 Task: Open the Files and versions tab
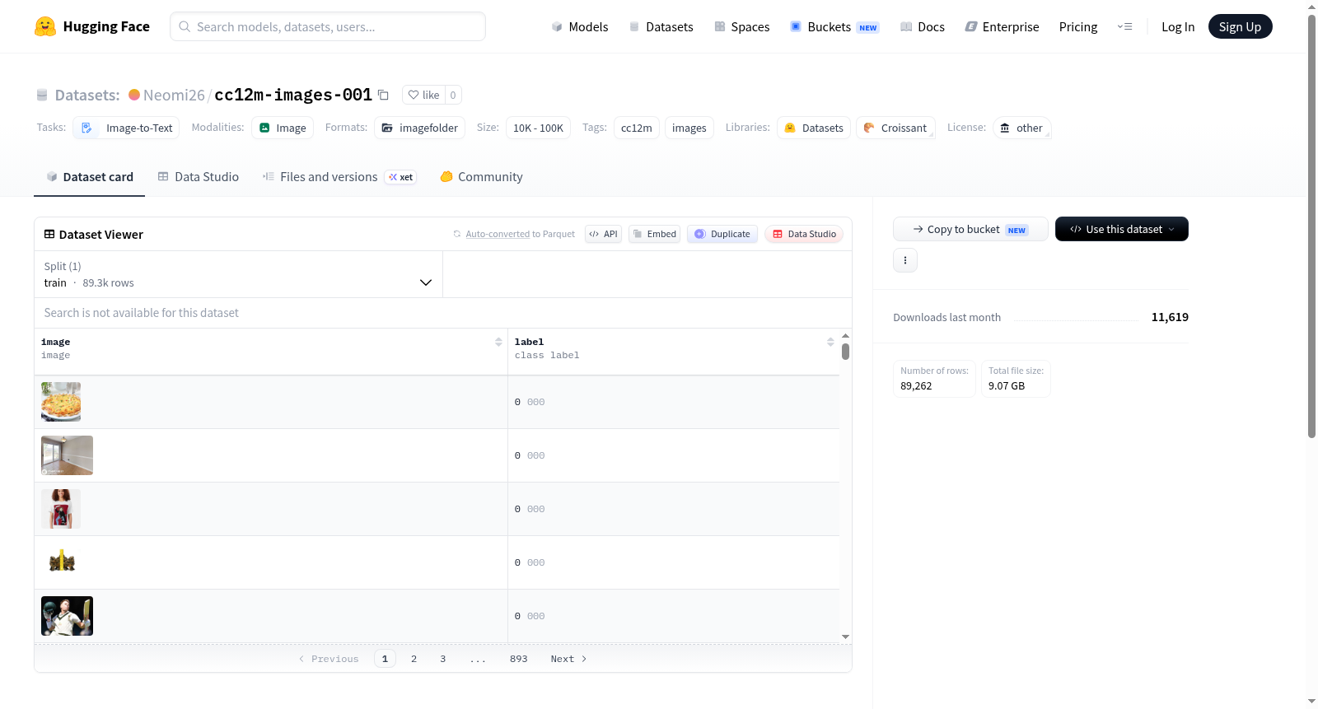tap(339, 176)
